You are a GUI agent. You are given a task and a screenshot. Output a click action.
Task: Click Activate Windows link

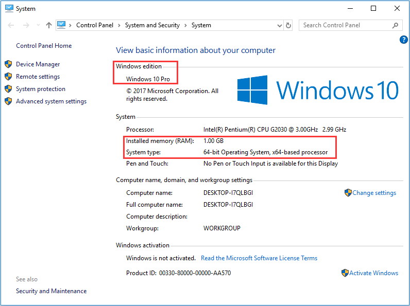pos(373,273)
